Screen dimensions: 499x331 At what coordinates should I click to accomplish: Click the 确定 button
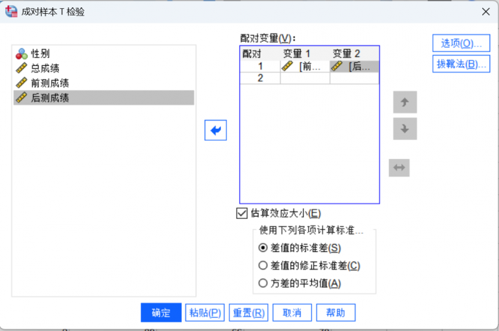click(161, 313)
